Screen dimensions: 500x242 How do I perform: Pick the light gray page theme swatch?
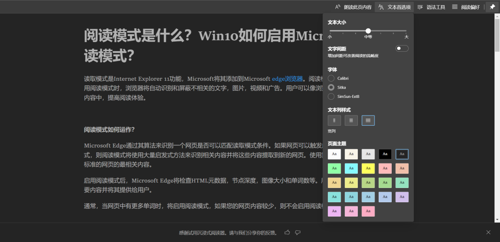click(368, 154)
